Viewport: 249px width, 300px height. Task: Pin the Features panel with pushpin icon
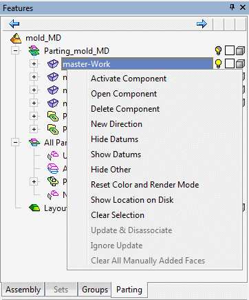click(232, 8)
